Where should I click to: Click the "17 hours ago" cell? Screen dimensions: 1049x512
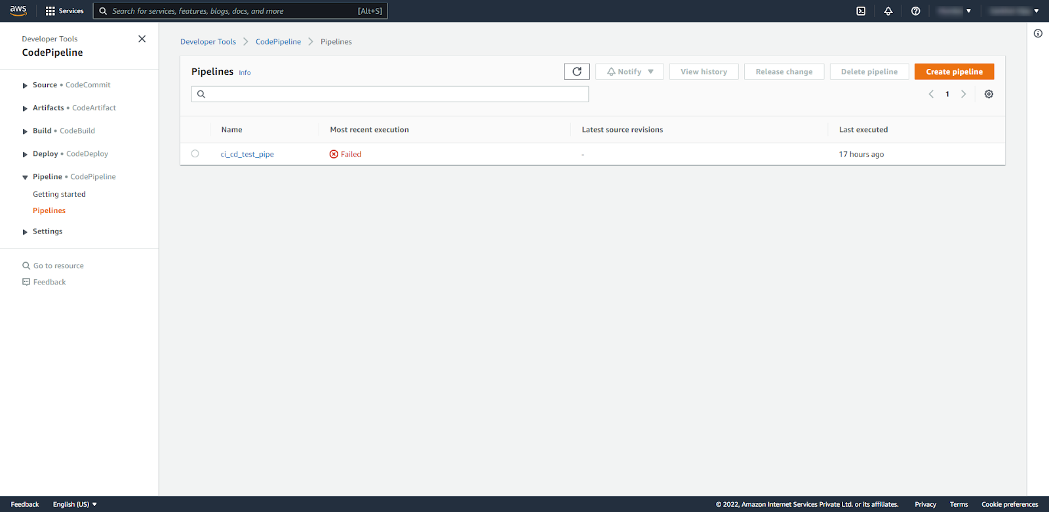coord(861,154)
